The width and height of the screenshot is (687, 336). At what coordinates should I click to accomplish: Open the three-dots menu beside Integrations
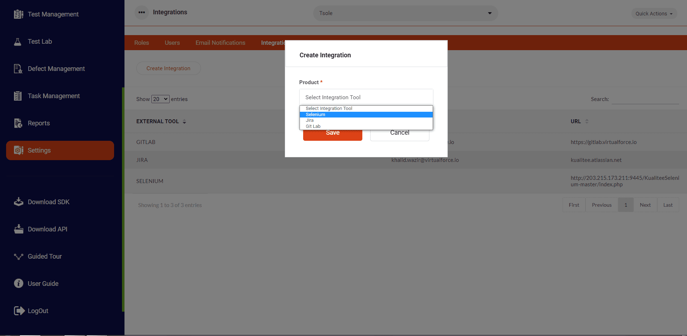(x=142, y=13)
